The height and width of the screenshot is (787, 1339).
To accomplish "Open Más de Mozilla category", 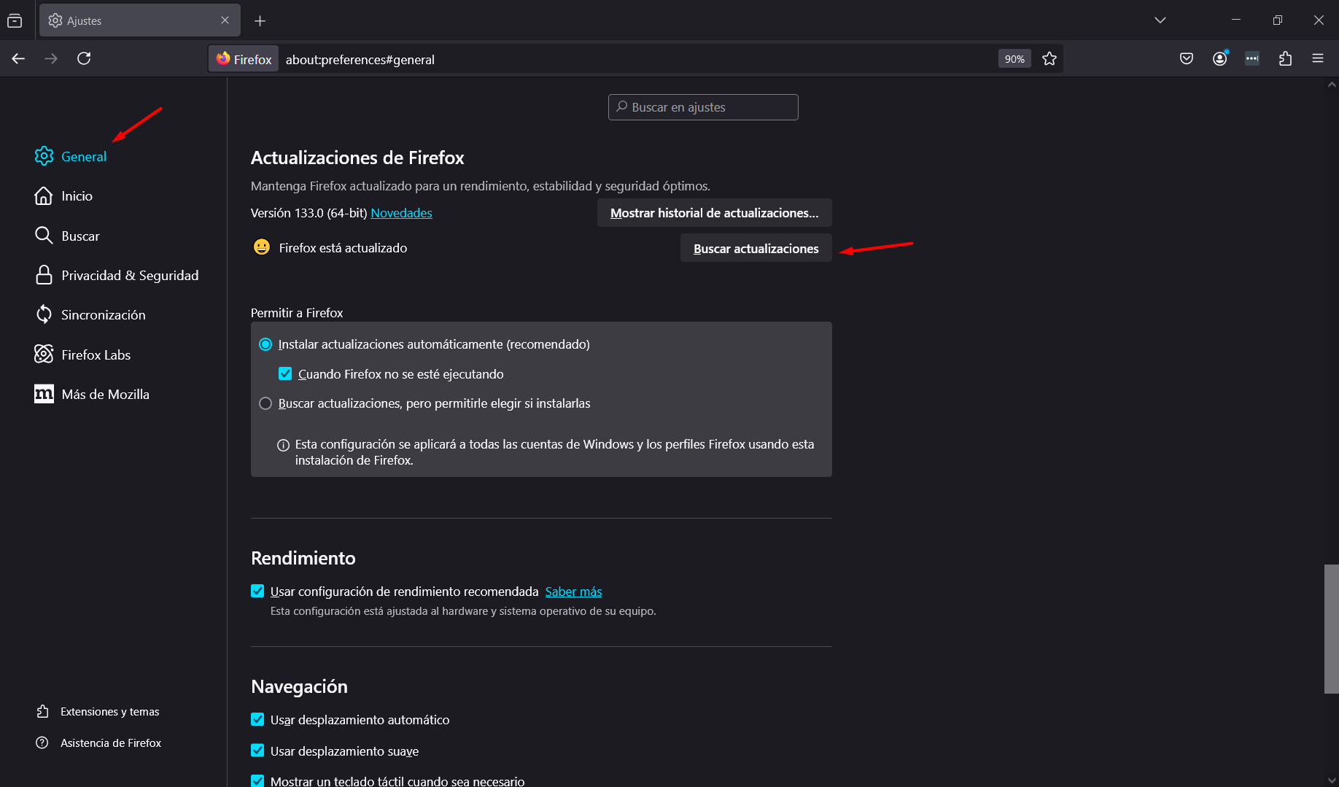I will point(92,394).
